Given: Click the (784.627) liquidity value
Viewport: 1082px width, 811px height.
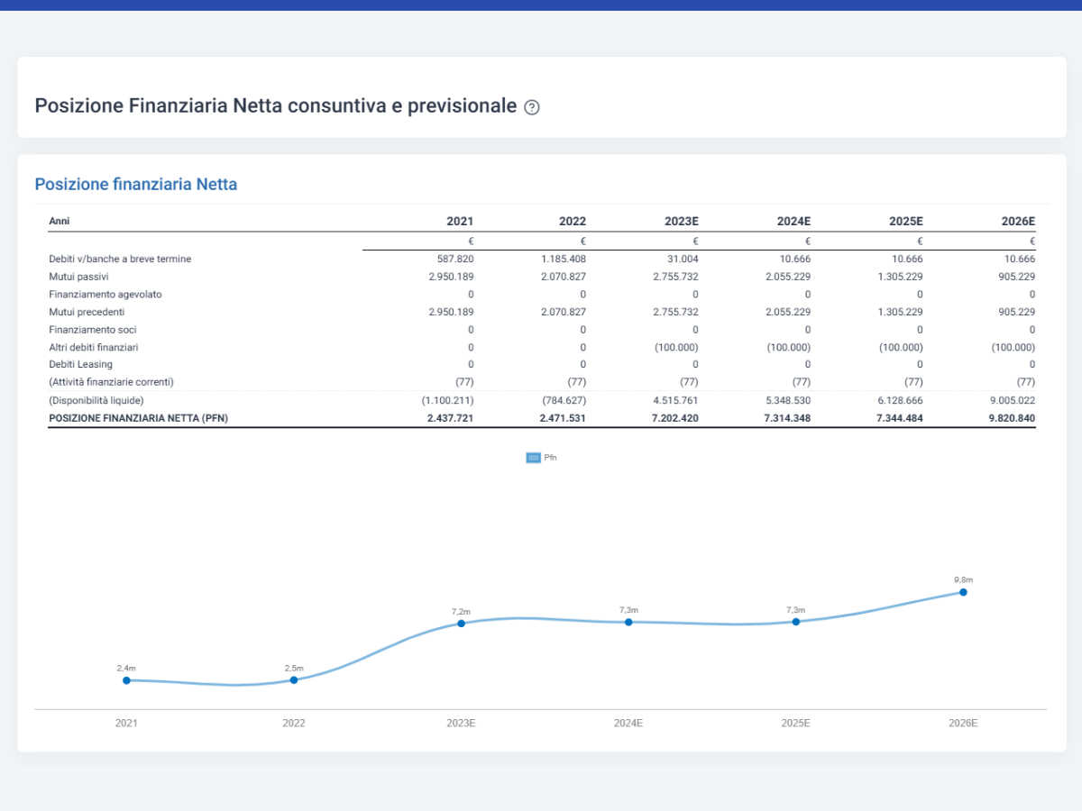Looking at the screenshot, I should [564, 400].
